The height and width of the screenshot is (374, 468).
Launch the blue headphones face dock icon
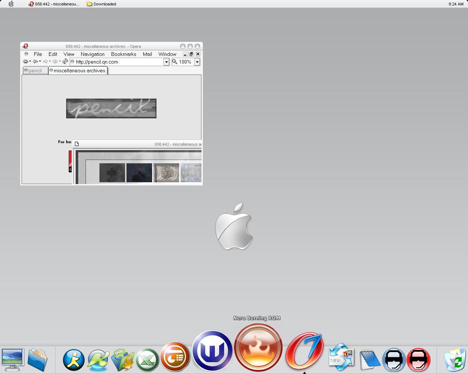point(394,360)
